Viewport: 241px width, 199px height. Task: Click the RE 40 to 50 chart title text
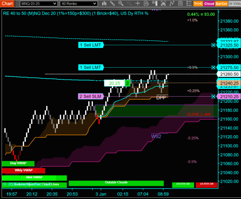pyautogui.click(x=76, y=14)
